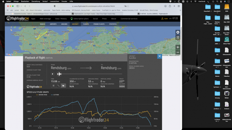
Task: Zoom in on the map
Action: pos(178,47)
